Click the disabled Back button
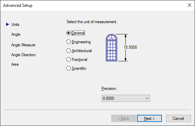 (x=124, y=118)
